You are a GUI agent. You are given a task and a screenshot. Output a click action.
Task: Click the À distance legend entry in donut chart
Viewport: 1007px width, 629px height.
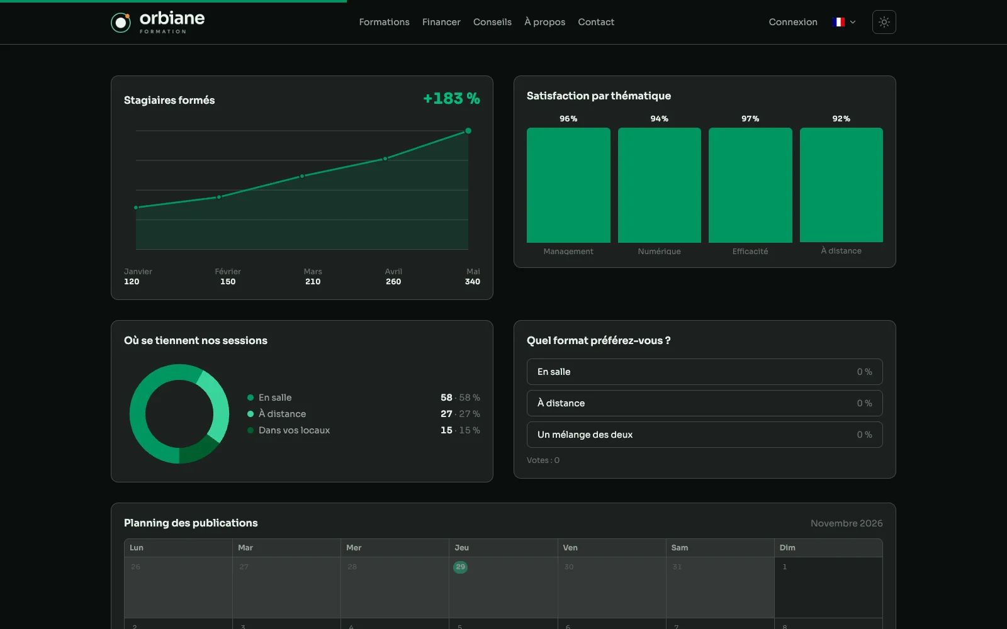[x=364, y=414]
